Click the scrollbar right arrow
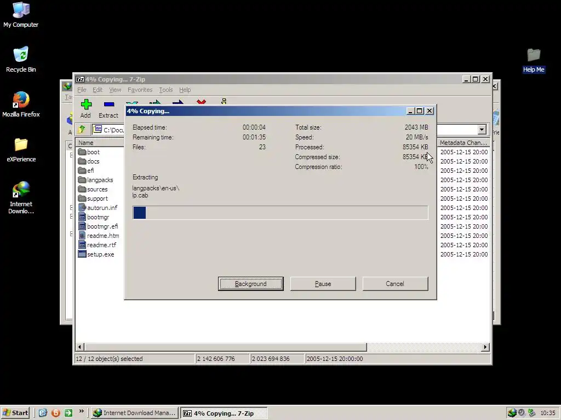 [485, 347]
